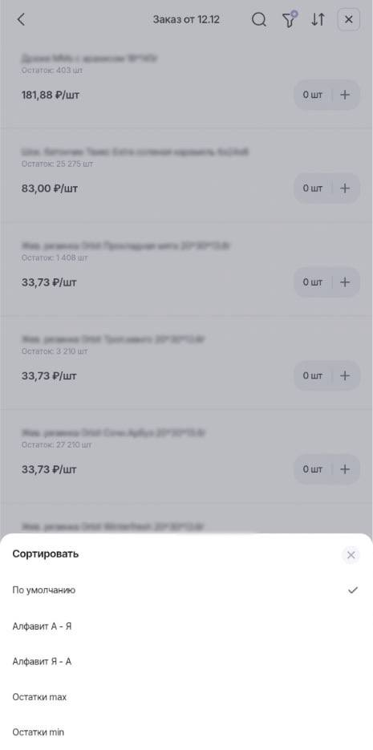The height and width of the screenshot is (750, 373).
Task: Tap the checkmark next to По умолчанию
Action: (353, 590)
